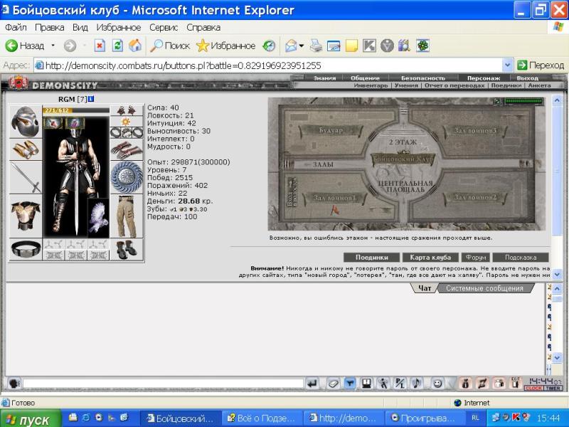The width and height of the screenshot is (569, 427).
Task: Open the Безопасность top menu link
Action: pyautogui.click(x=422, y=78)
